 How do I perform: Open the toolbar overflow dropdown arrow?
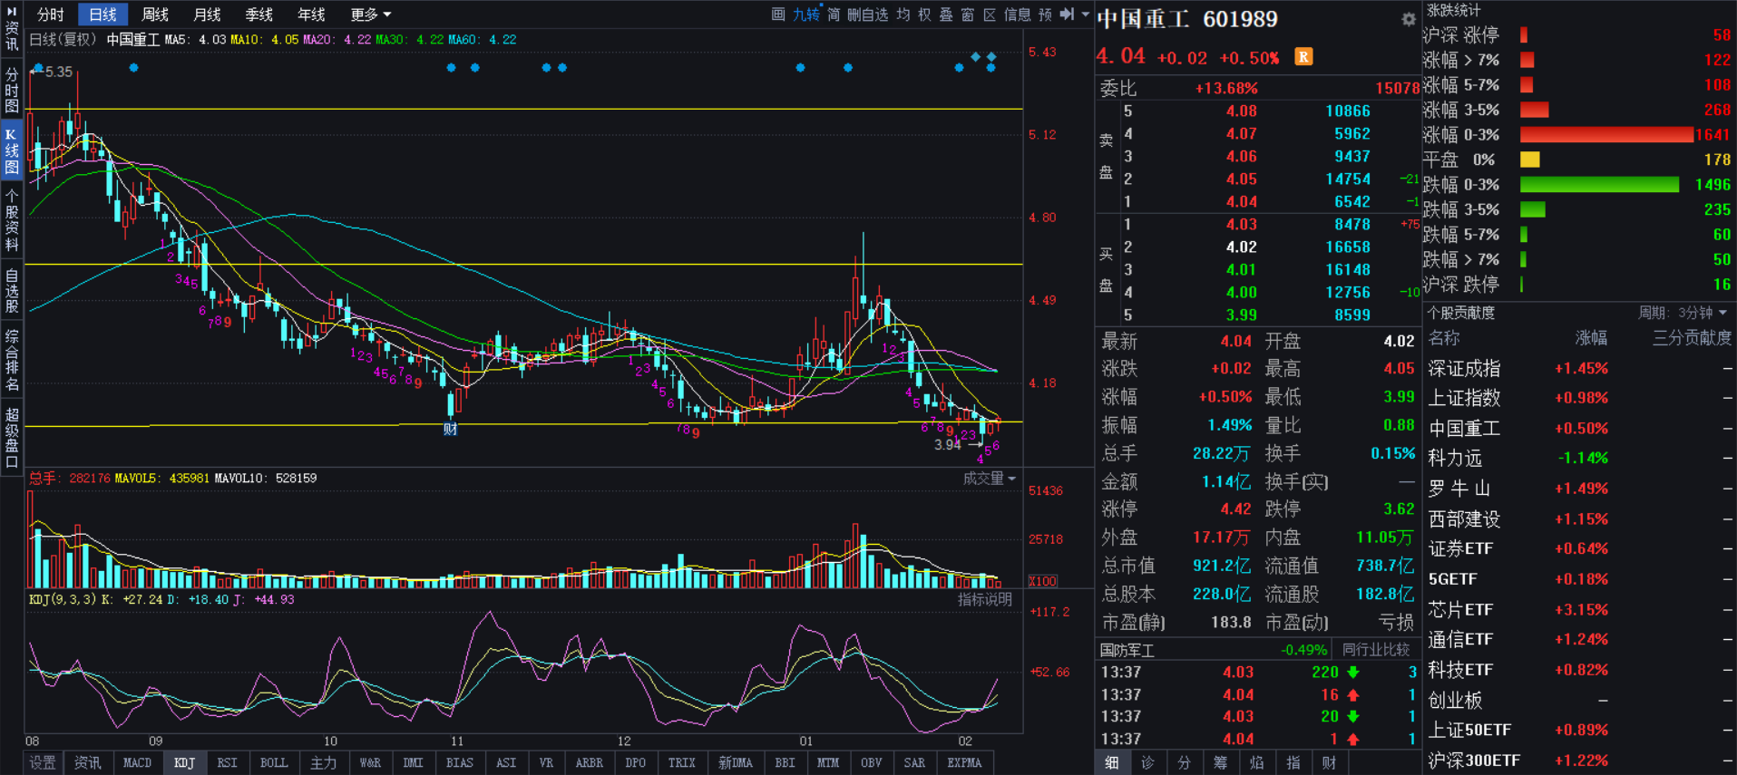pyautogui.click(x=1085, y=15)
